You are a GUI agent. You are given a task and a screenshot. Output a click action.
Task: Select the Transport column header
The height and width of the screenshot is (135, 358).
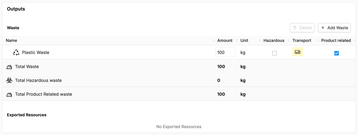pyautogui.click(x=302, y=41)
